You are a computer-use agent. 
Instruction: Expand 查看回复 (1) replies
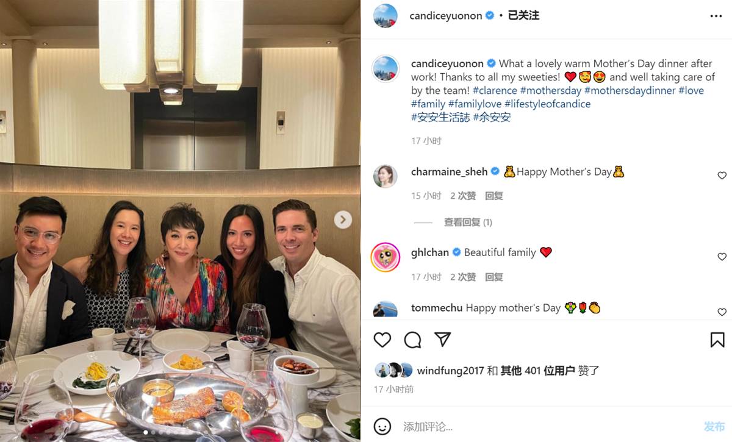point(468,223)
